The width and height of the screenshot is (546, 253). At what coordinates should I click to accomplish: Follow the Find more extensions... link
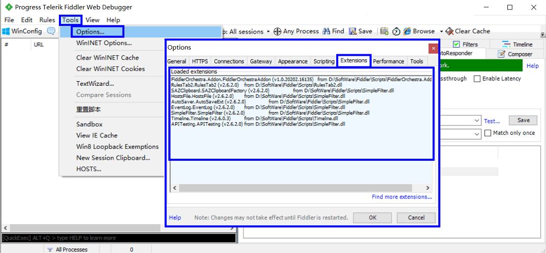(x=402, y=197)
